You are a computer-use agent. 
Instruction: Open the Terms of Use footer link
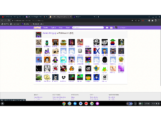(94, 97)
